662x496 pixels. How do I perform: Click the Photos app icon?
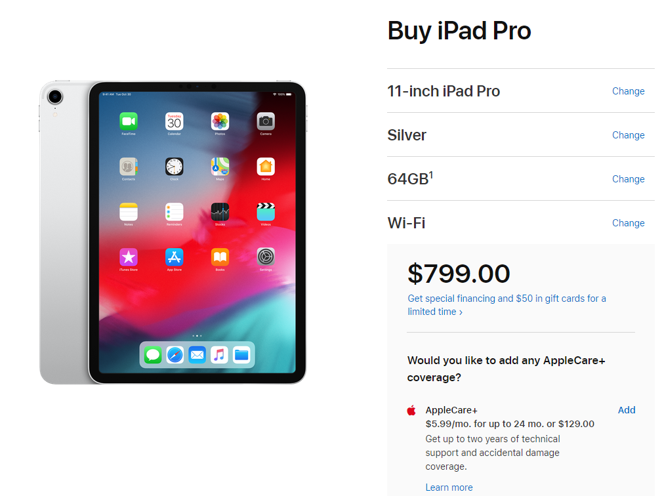coord(220,121)
